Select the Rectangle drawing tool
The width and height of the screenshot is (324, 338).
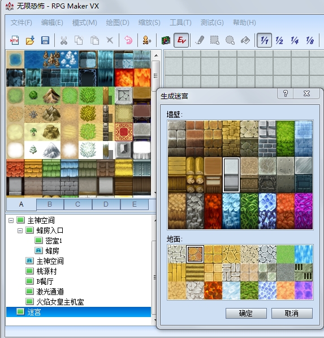(215, 40)
